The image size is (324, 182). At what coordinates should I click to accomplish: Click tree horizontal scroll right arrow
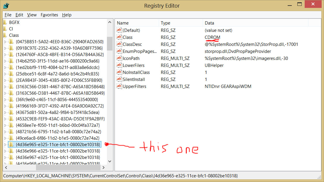pyautogui.click(x=103, y=168)
